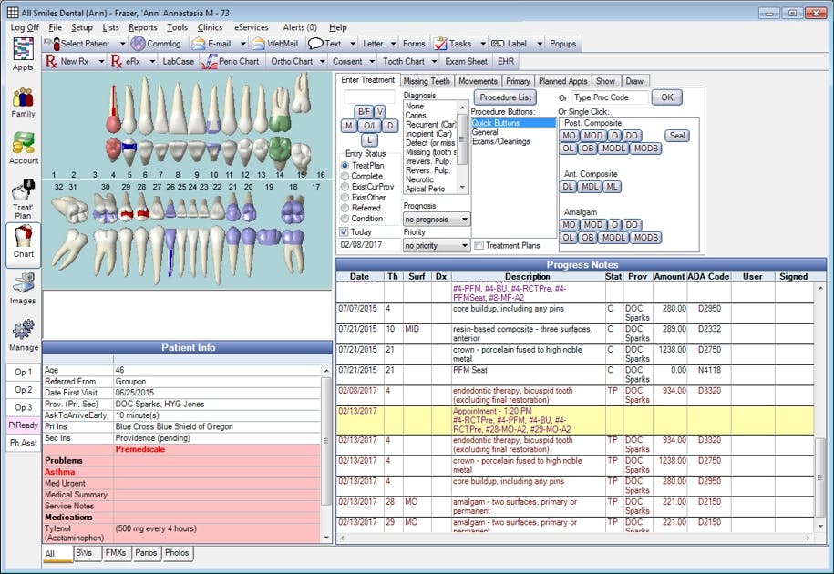The height and width of the screenshot is (574, 834).
Task: Open the Reports menu
Action: point(142,28)
